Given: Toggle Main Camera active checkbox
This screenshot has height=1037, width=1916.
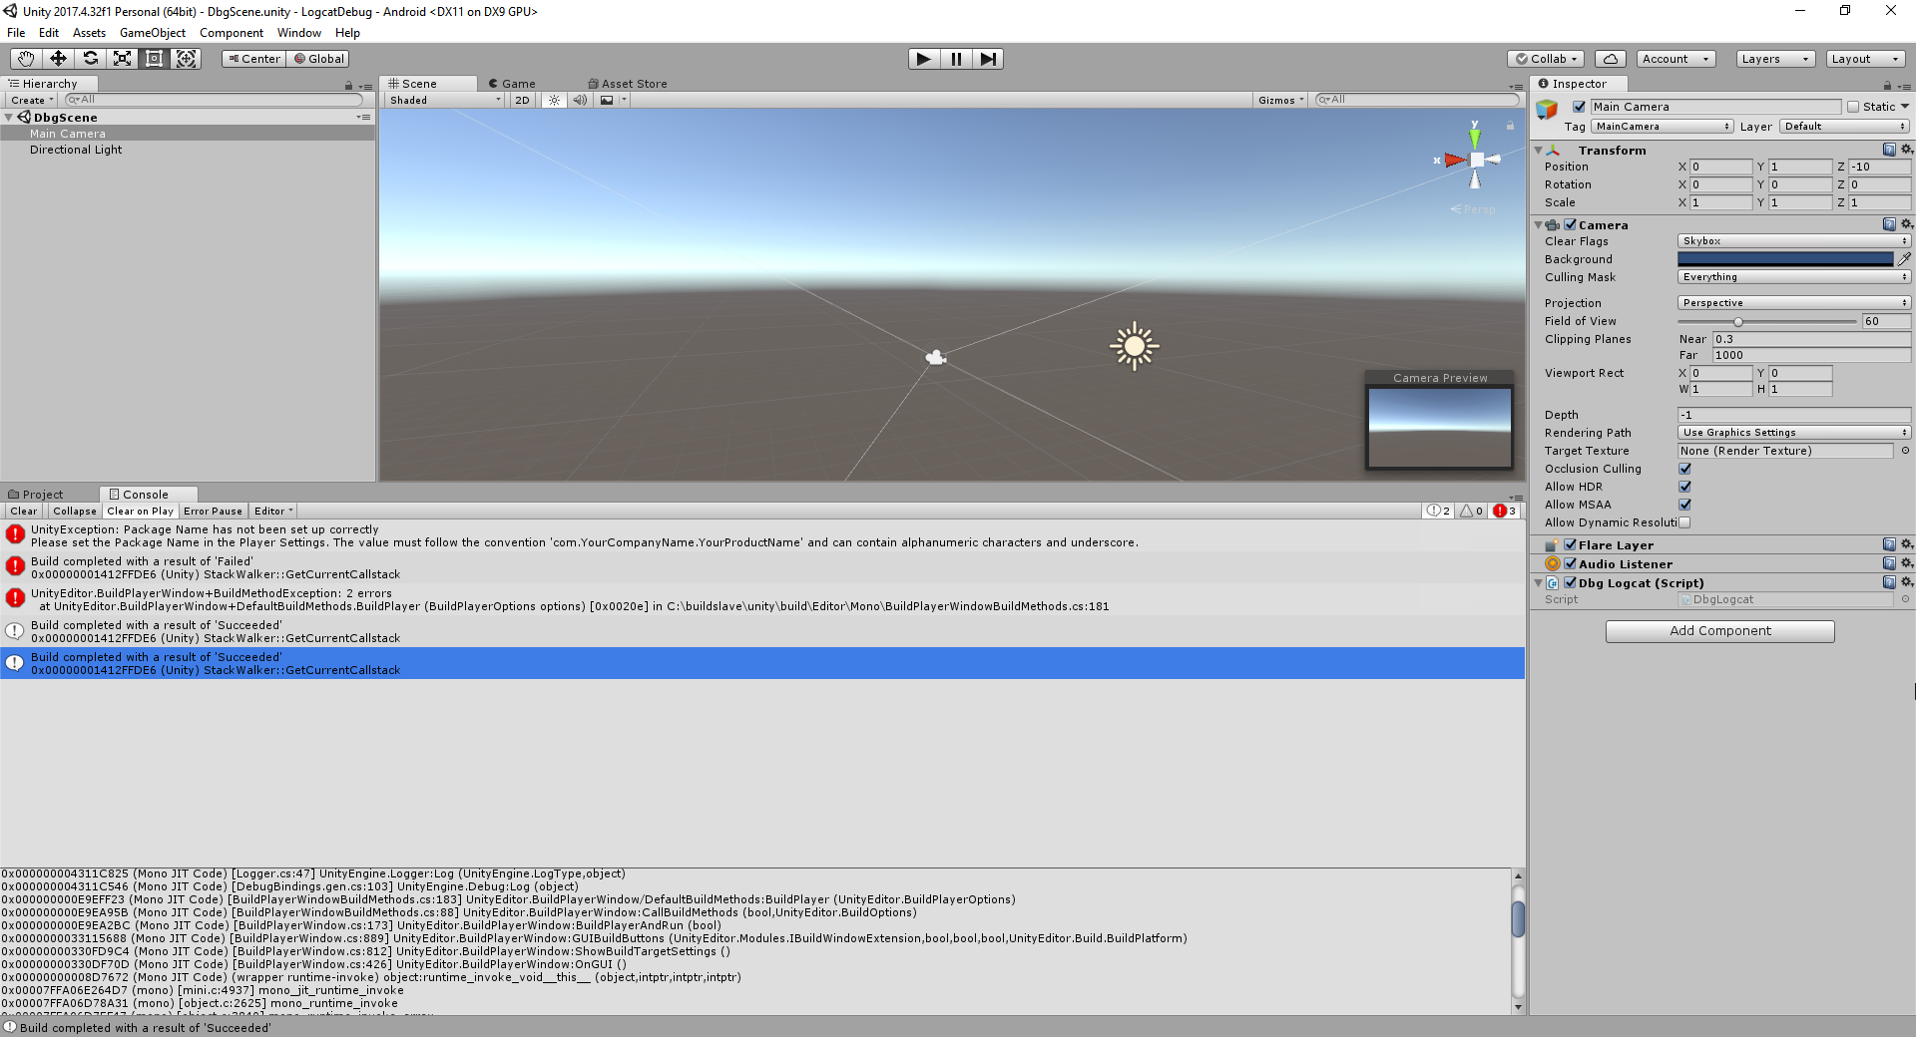Looking at the screenshot, I should 1579,107.
